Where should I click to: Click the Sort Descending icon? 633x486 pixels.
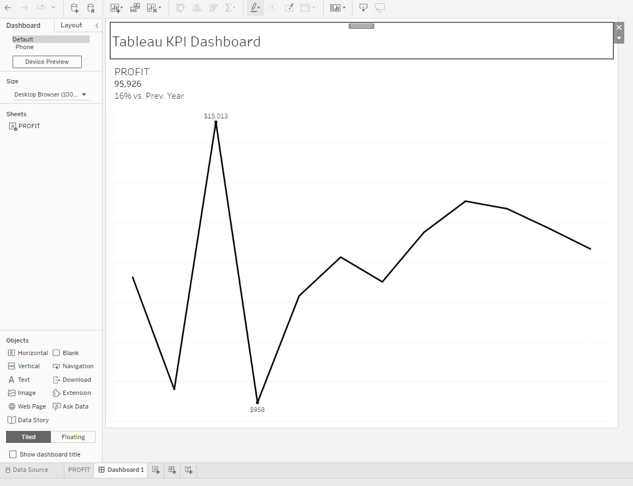click(x=213, y=8)
